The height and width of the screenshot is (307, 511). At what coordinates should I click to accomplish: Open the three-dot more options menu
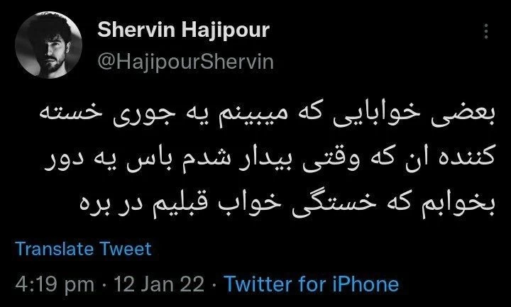click(486, 32)
